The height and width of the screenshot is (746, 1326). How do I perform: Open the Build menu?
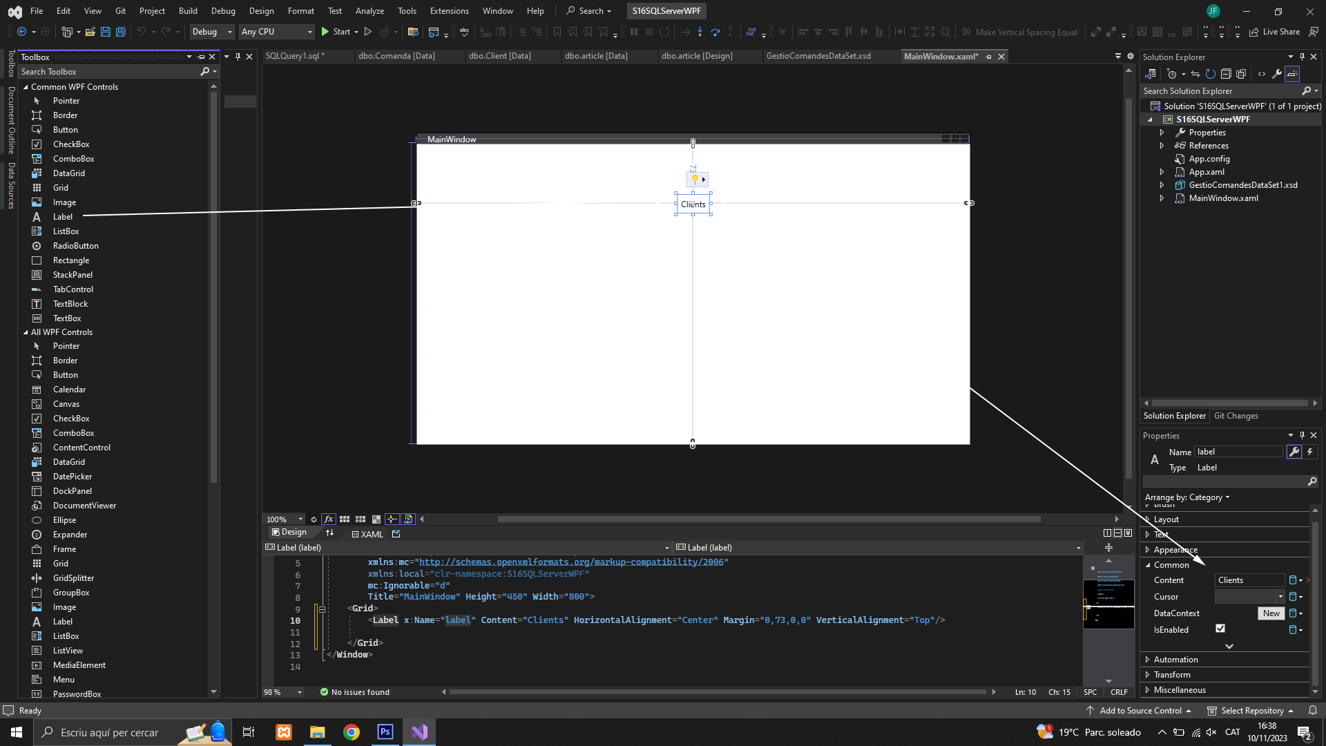tap(188, 11)
